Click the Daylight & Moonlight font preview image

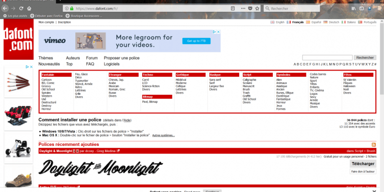tap(100, 168)
